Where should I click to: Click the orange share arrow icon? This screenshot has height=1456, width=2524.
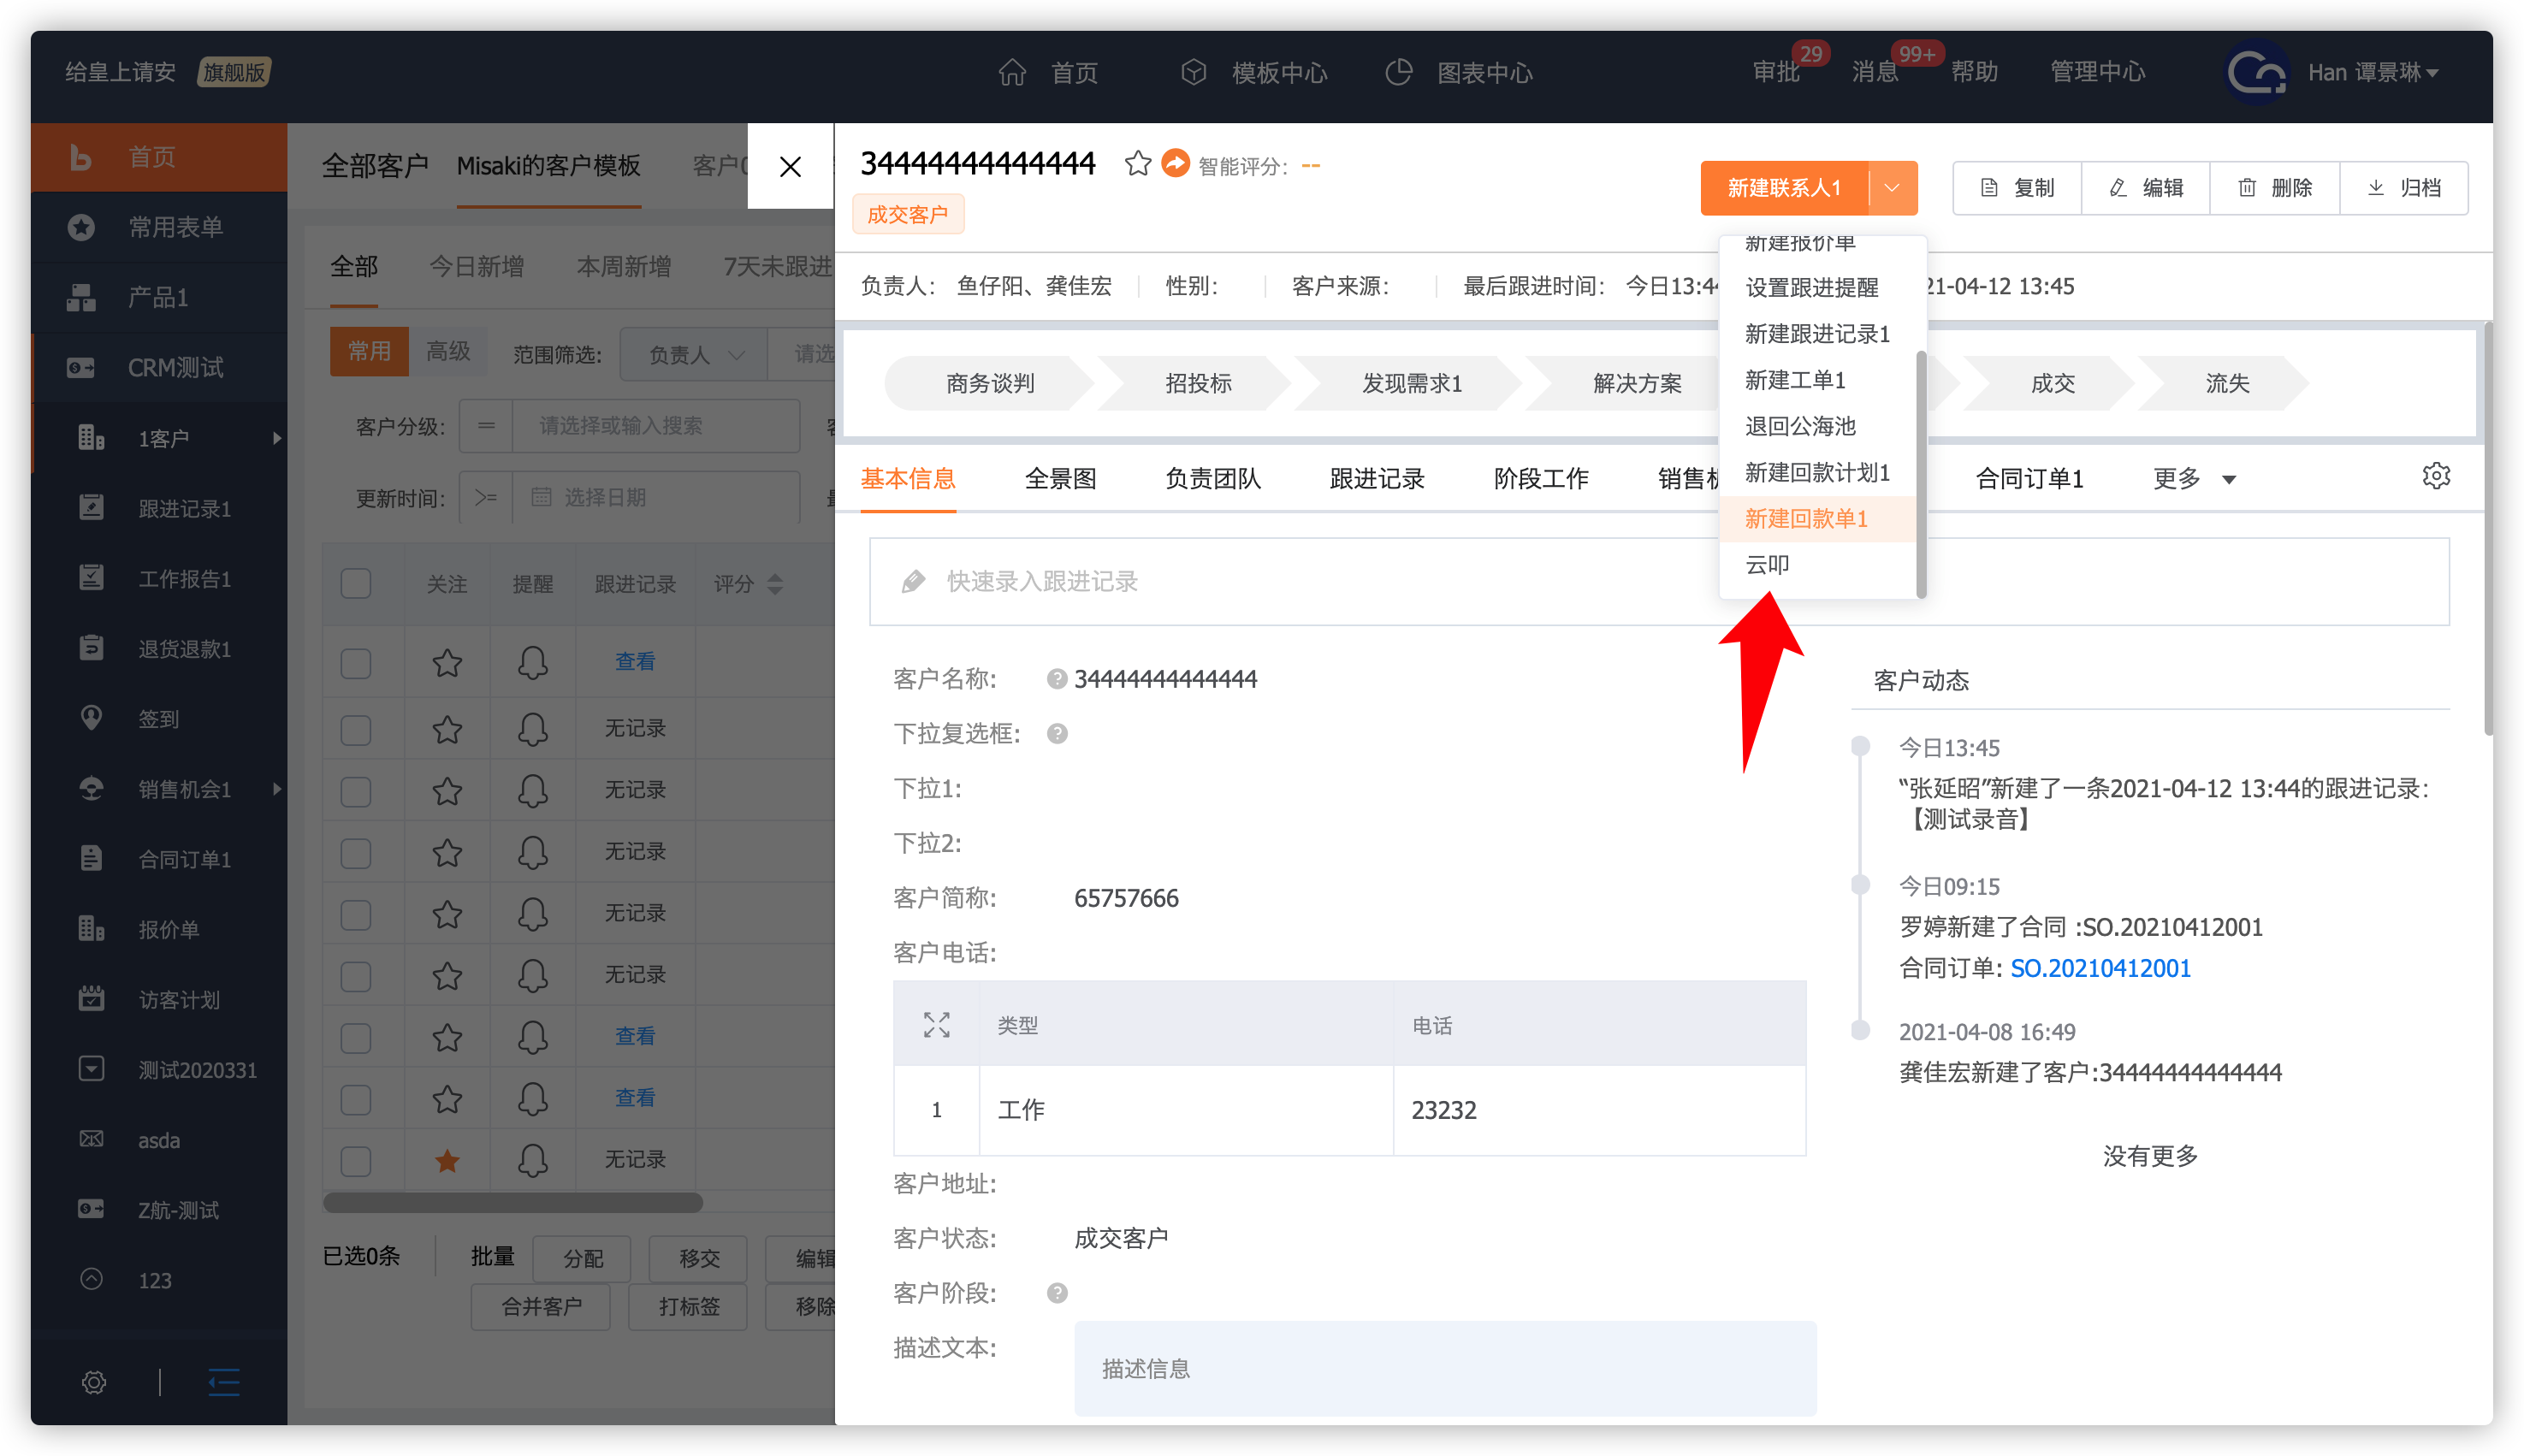tap(1176, 163)
